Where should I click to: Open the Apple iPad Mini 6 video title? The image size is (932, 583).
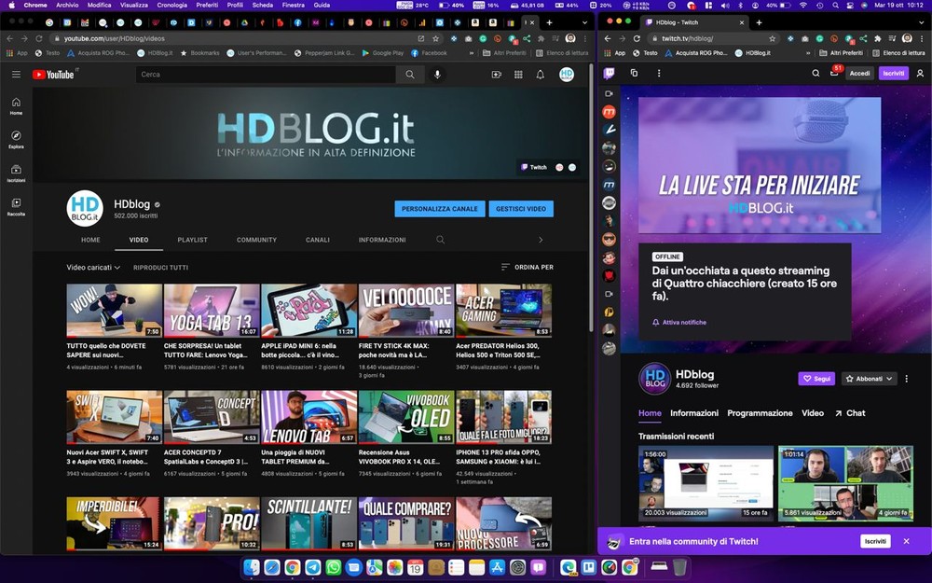coord(299,351)
